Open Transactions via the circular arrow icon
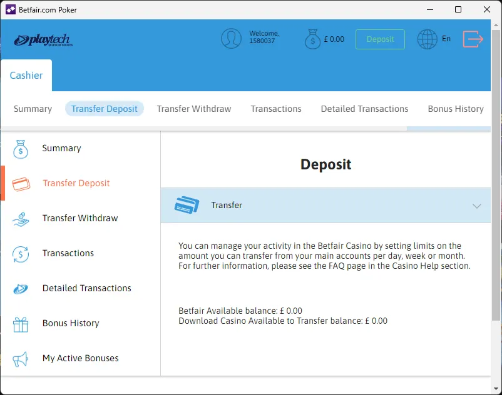The height and width of the screenshot is (395, 502). point(19,253)
